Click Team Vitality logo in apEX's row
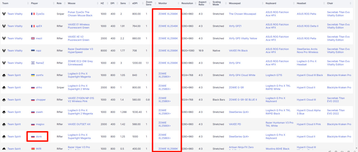This screenshot has width=358, height=152. (4, 26)
